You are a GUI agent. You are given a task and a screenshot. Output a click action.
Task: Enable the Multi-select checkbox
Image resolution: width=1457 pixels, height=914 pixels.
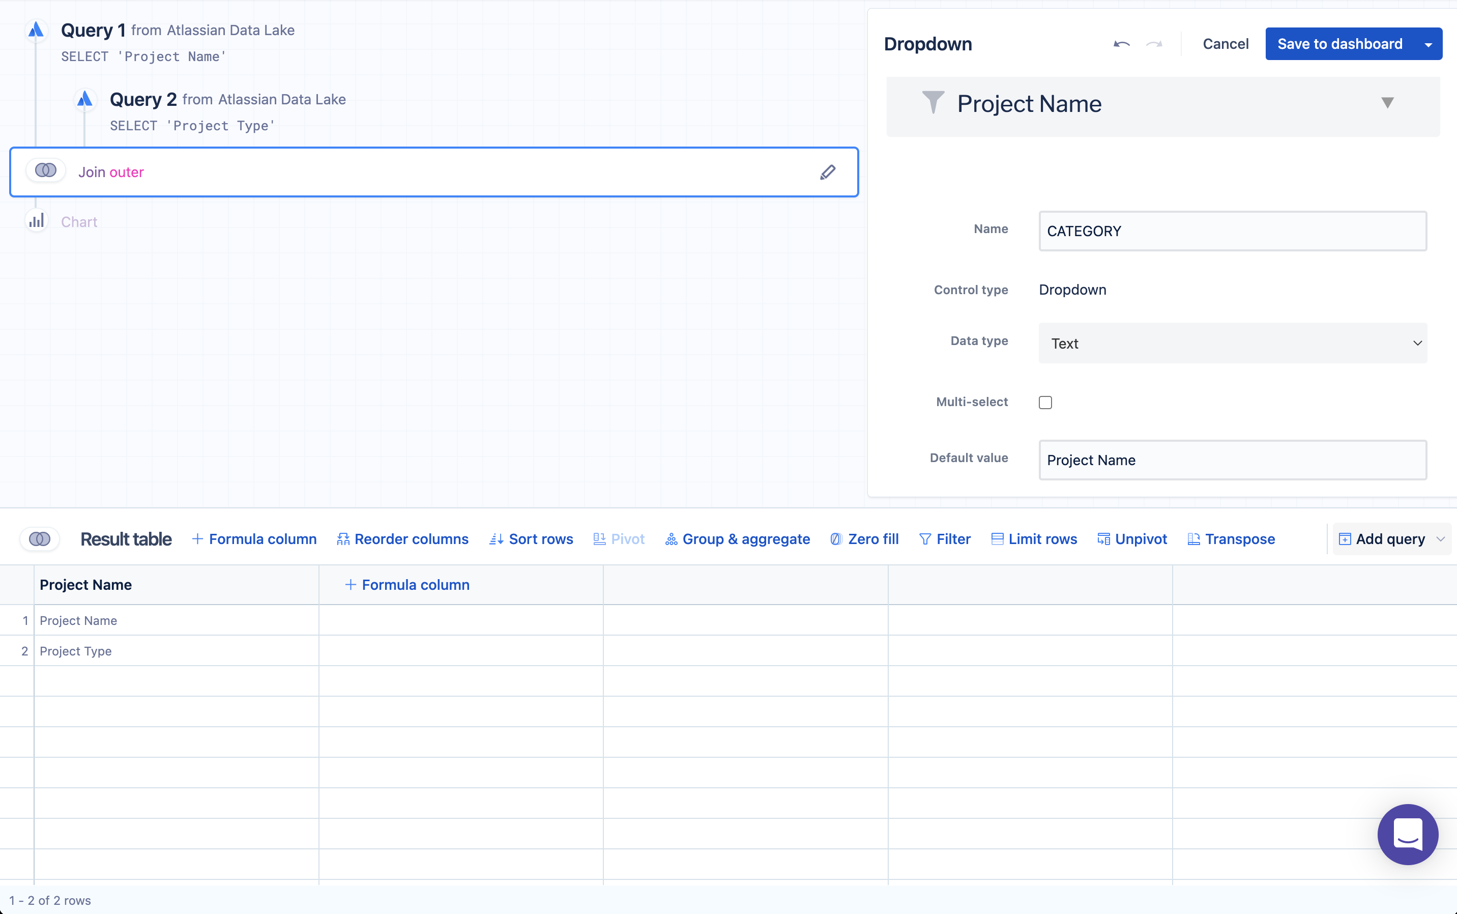point(1045,403)
